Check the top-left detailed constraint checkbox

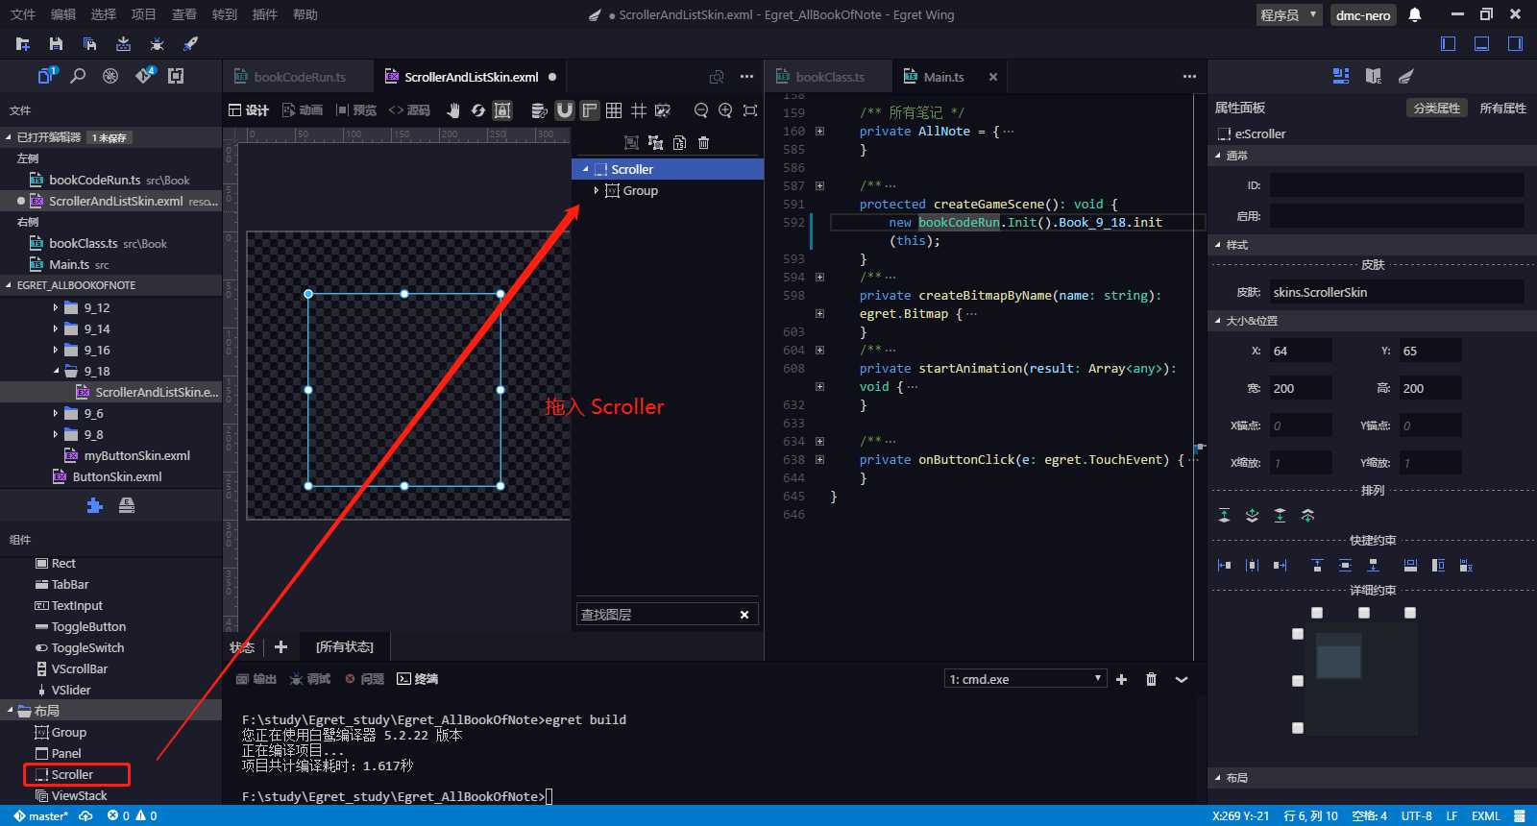pyautogui.click(x=1317, y=613)
